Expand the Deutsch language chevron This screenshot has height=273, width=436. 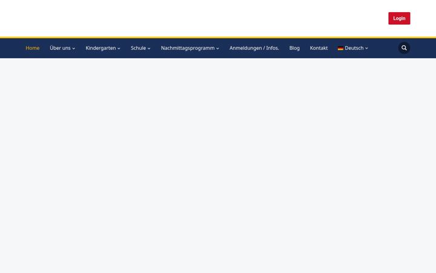(x=366, y=49)
